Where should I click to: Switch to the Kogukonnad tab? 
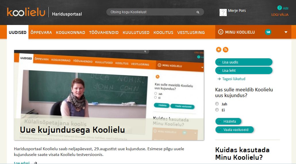(70, 32)
